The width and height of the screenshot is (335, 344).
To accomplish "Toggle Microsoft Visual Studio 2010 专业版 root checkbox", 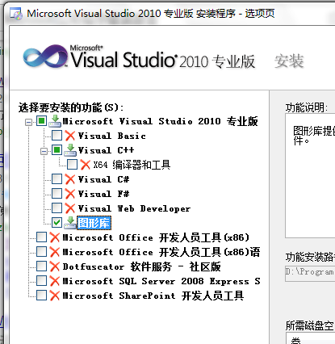I will click(41, 121).
